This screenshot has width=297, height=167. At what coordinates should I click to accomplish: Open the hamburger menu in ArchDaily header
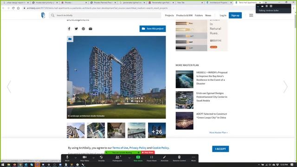pos(251,15)
